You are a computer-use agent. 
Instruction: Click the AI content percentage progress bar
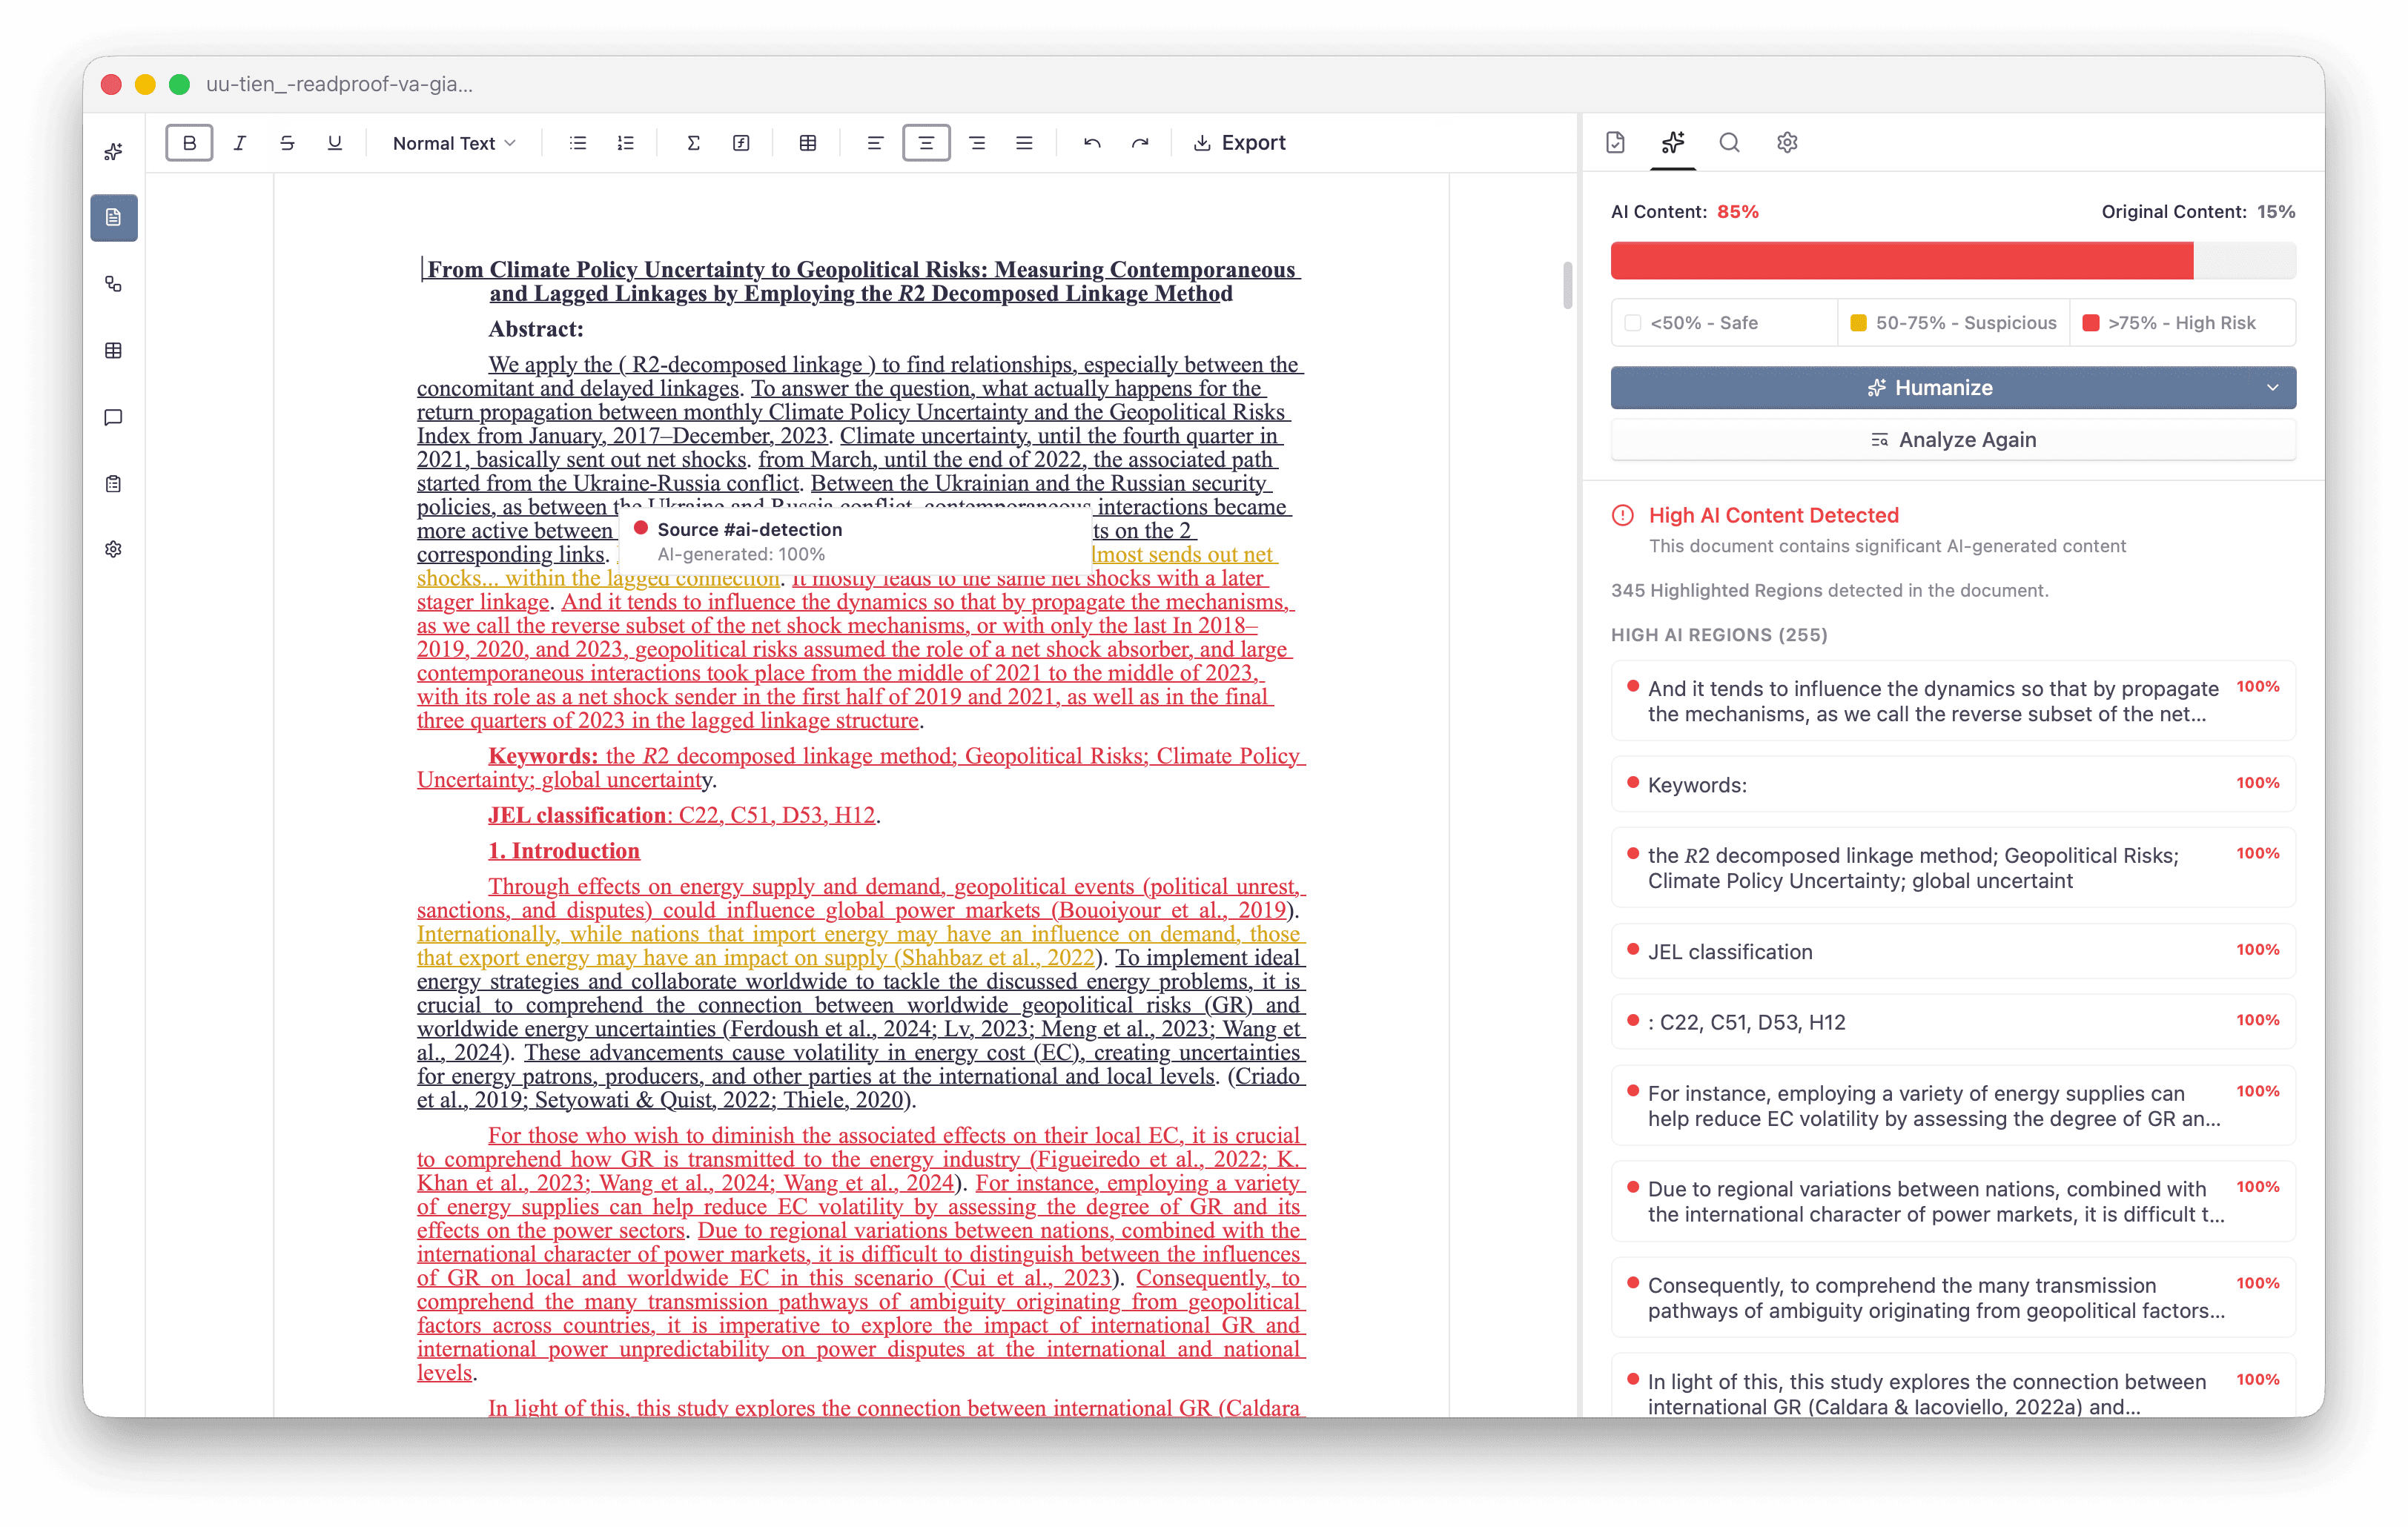pyautogui.click(x=1952, y=261)
